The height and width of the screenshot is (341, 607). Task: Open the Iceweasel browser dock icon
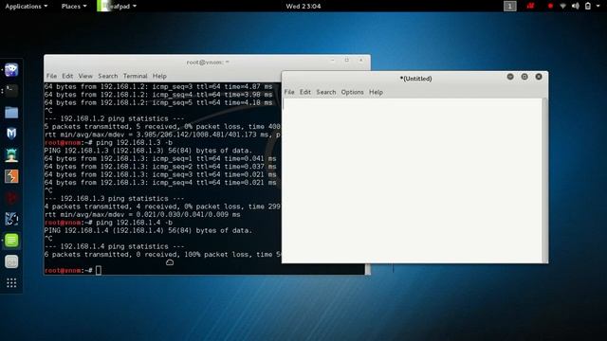point(11,70)
